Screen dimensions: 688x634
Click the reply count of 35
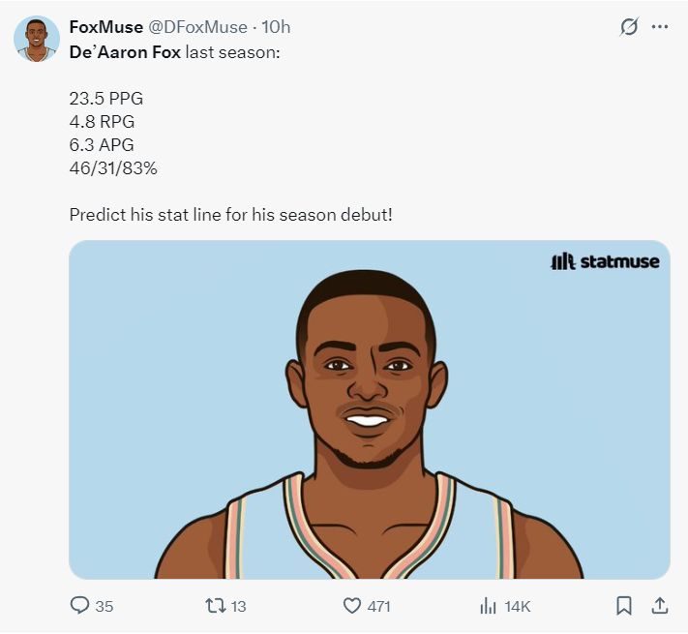point(105,607)
